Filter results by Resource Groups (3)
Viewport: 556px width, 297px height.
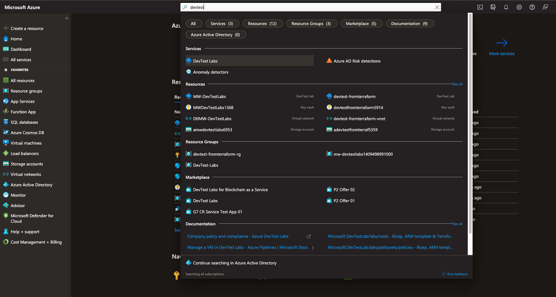pyautogui.click(x=311, y=23)
